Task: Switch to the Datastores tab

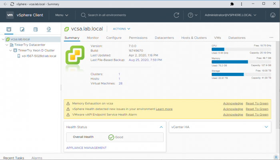Action: 237,38
